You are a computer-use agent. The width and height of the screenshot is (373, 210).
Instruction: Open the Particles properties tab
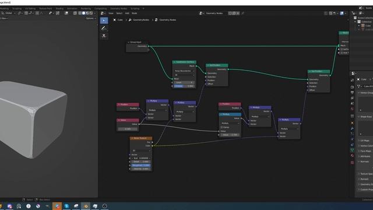point(352,134)
